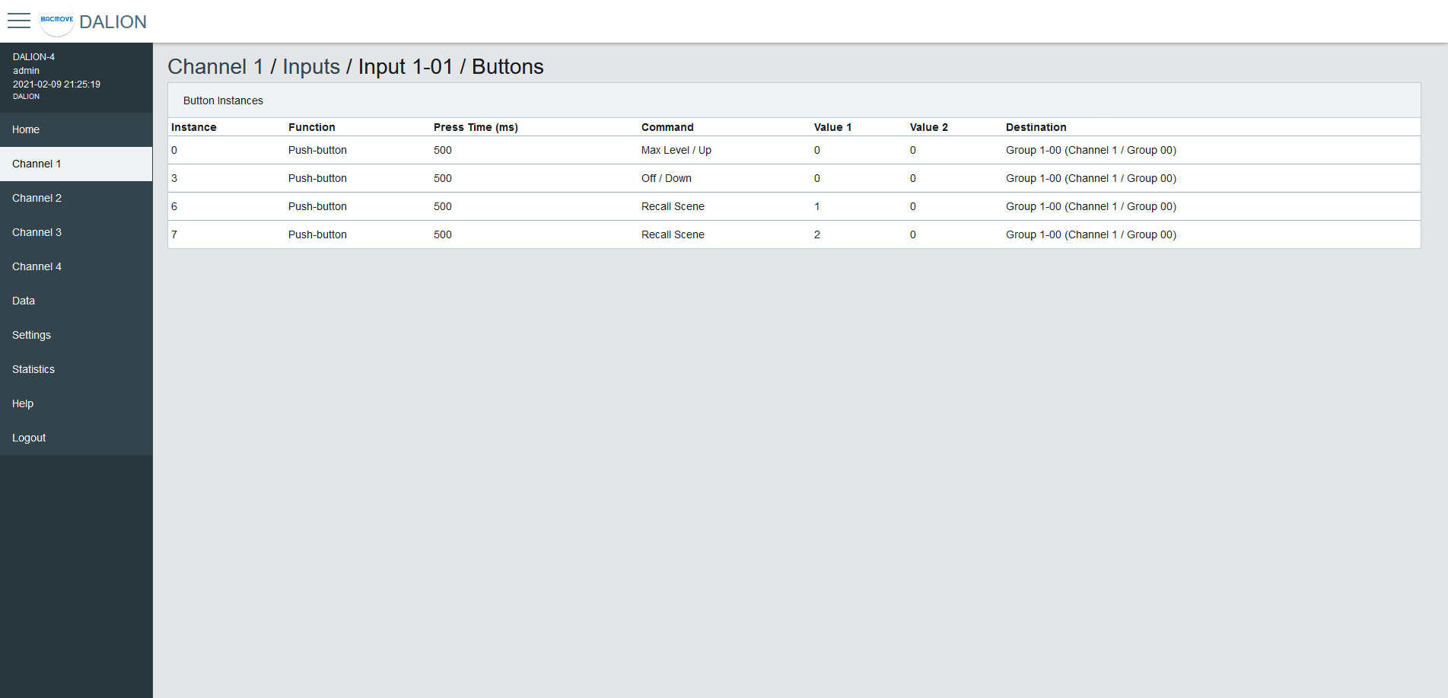Open the Data section

pyautogui.click(x=24, y=301)
